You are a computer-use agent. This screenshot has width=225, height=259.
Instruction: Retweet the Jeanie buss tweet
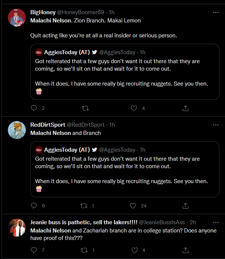coord(85,250)
